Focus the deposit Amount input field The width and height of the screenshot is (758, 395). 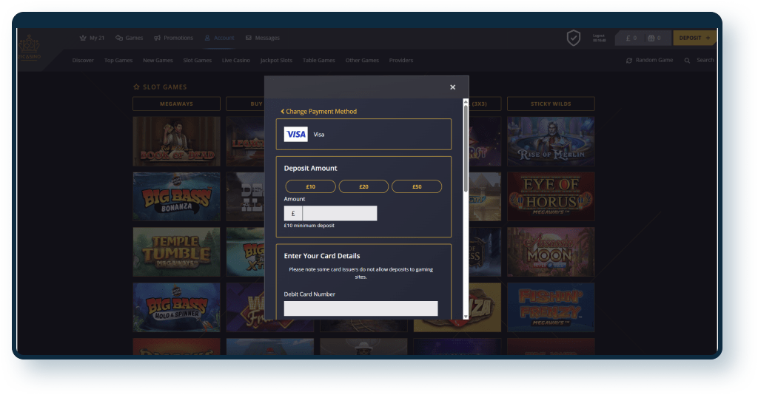pyautogui.click(x=339, y=214)
